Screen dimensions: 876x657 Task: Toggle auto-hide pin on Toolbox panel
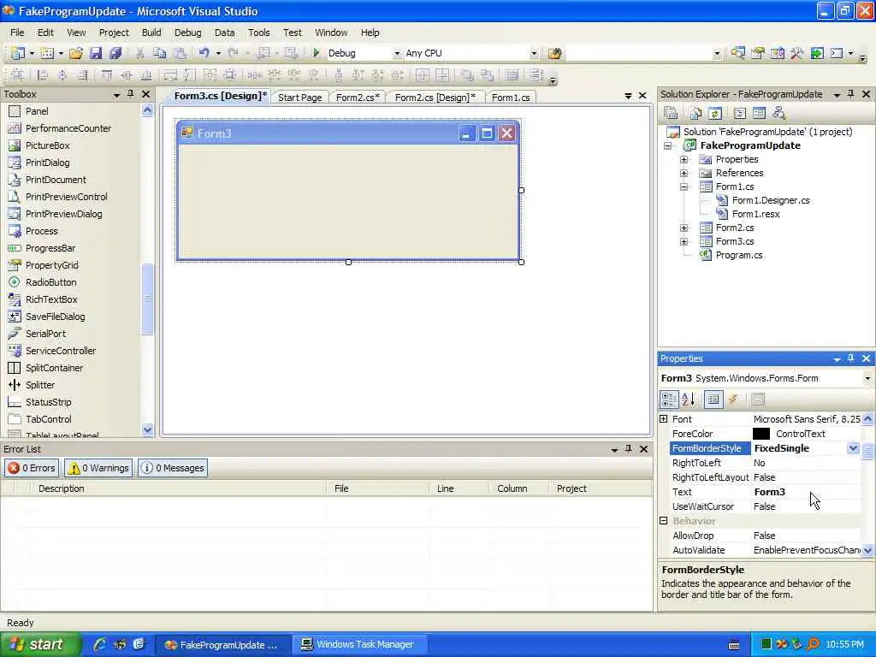[131, 94]
